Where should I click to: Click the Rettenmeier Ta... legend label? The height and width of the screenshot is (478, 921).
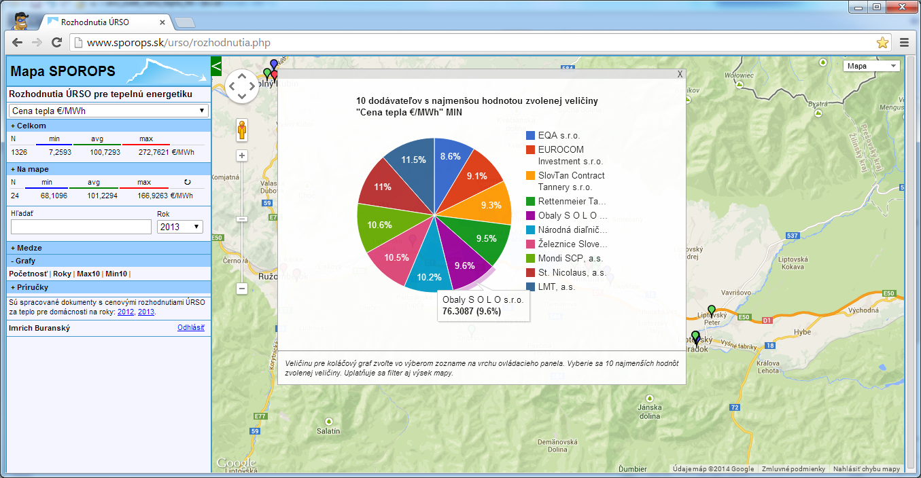pyautogui.click(x=572, y=202)
